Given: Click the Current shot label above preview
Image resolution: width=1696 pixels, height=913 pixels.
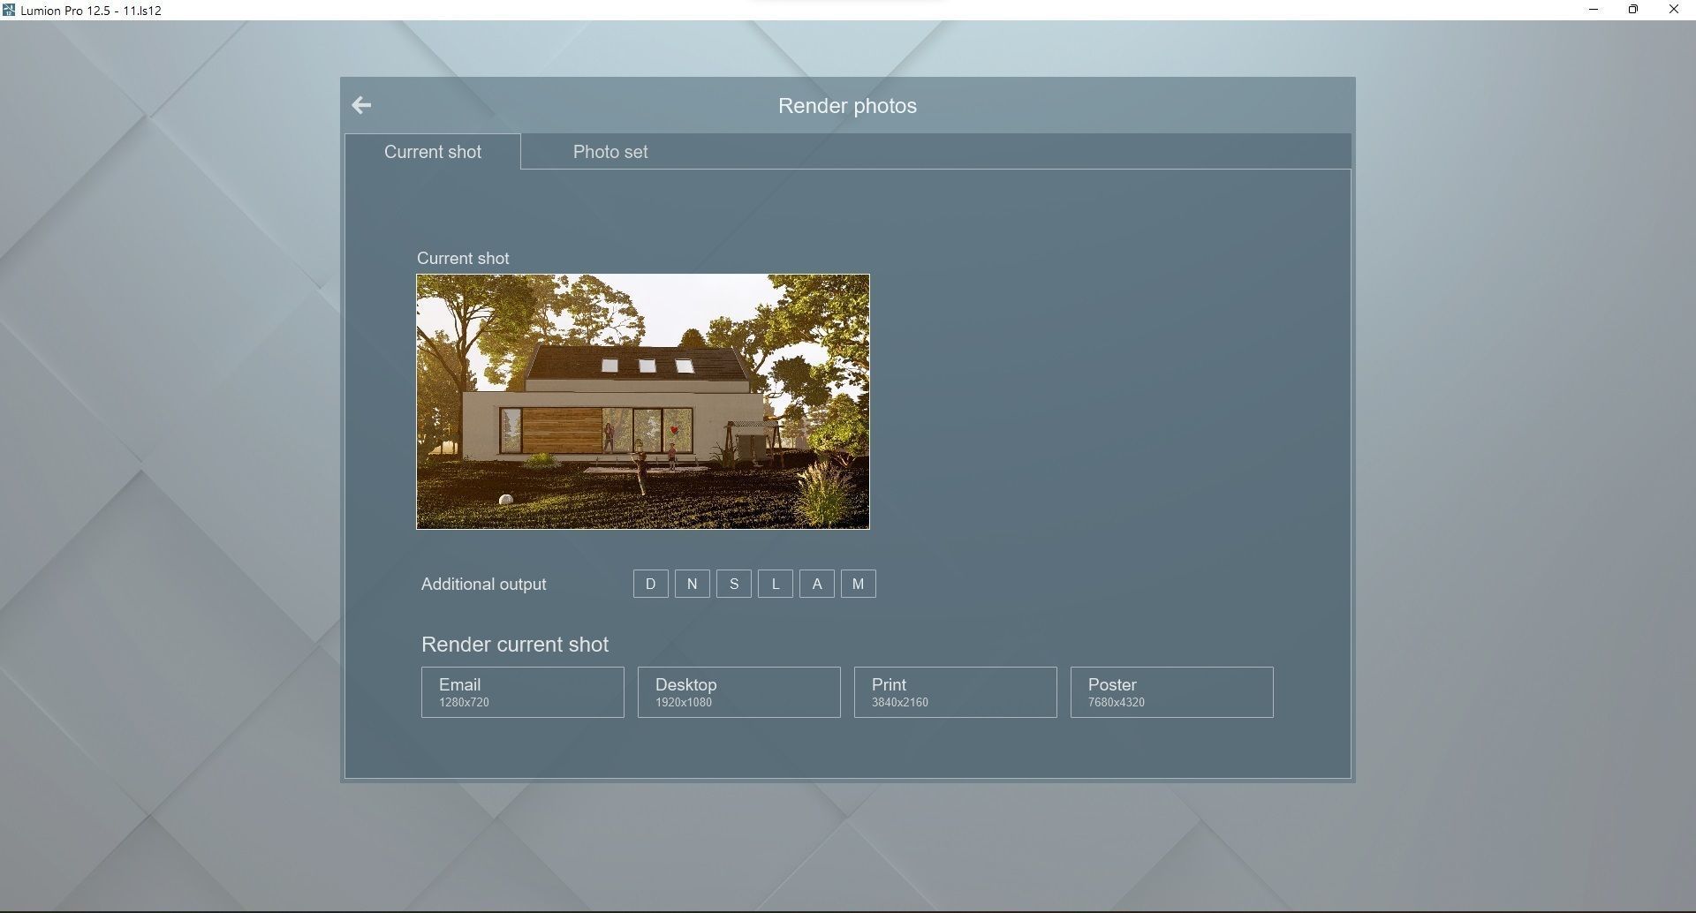Looking at the screenshot, I should click(463, 259).
